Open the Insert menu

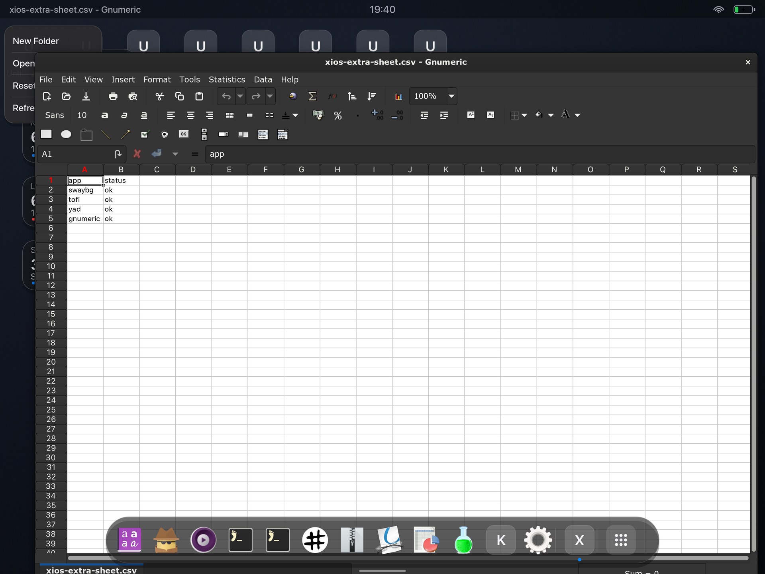tap(123, 79)
